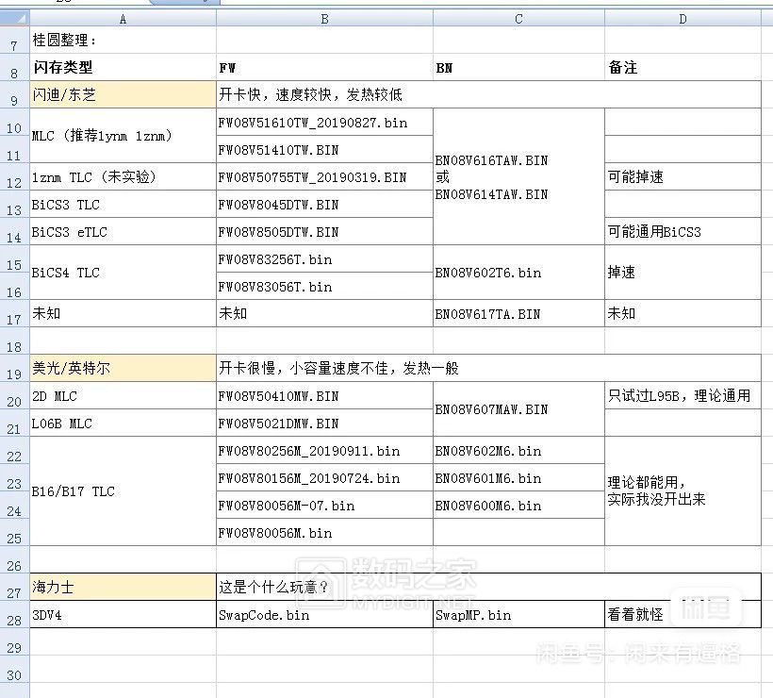Click note 理论都能用，实际我没开出来
Image resolution: width=773 pixels, height=698 pixels.
[683, 491]
